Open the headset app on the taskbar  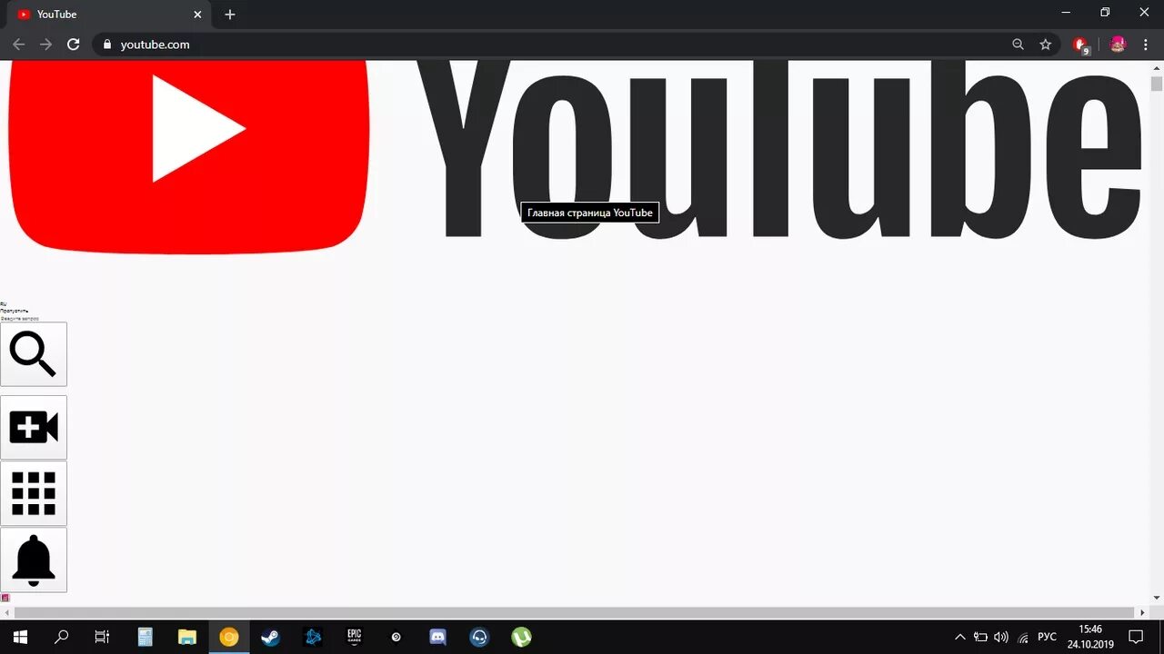point(479,637)
